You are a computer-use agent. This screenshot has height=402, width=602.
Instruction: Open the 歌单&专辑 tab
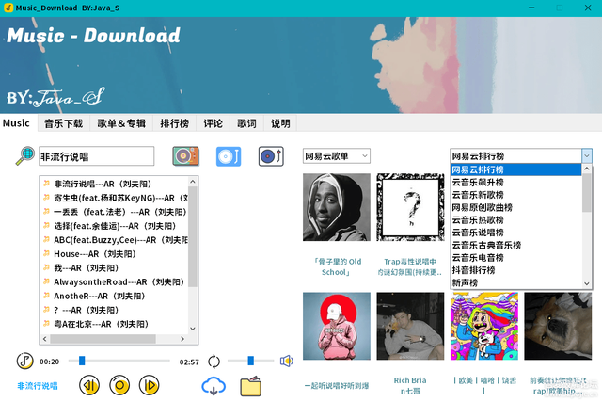[x=121, y=123]
